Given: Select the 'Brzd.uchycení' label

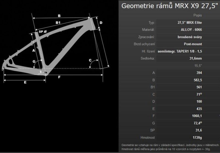Looking at the screenshot, I should coord(144,44).
